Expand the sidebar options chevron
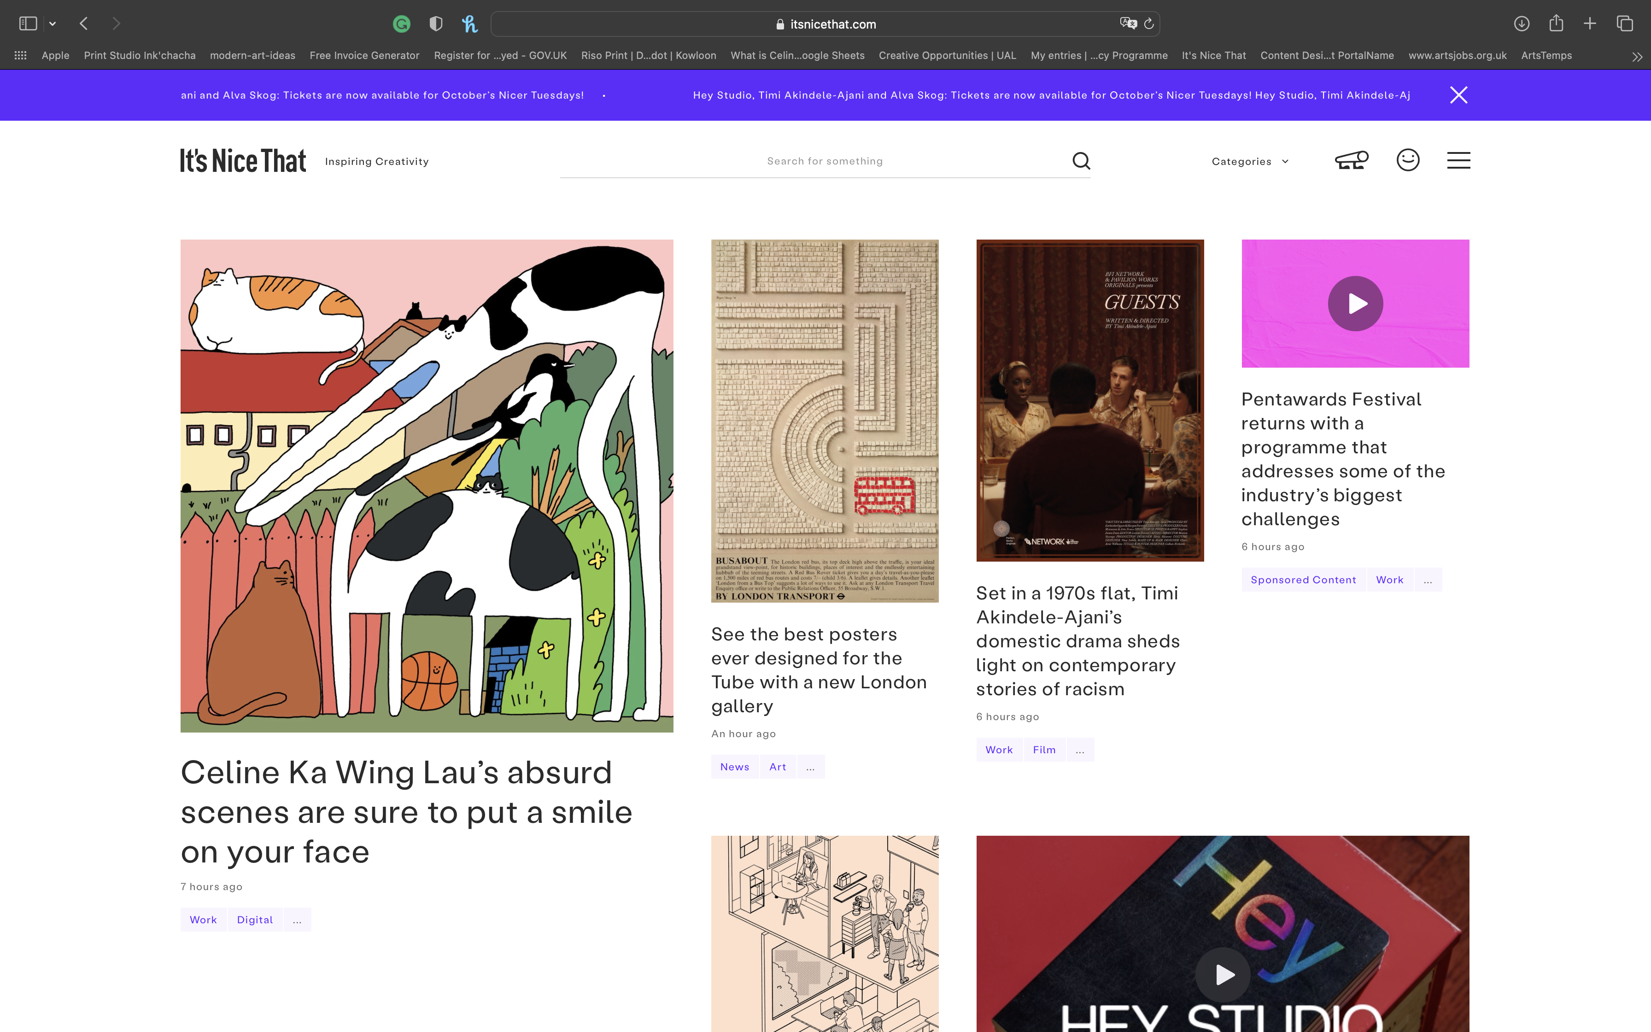Image resolution: width=1651 pixels, height=1032 pixels. 53,24
